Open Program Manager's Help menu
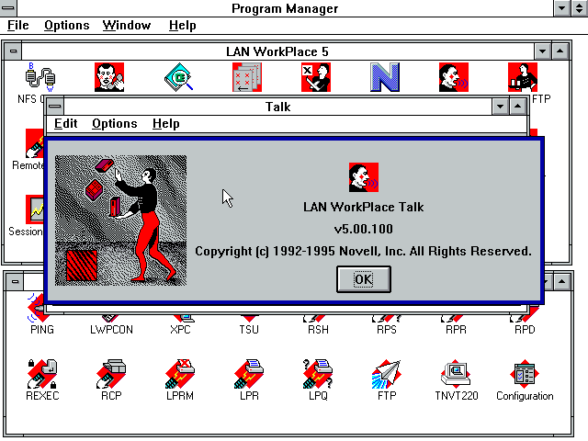The height and width of the screenshot is (441, 588). coord(182,25)
